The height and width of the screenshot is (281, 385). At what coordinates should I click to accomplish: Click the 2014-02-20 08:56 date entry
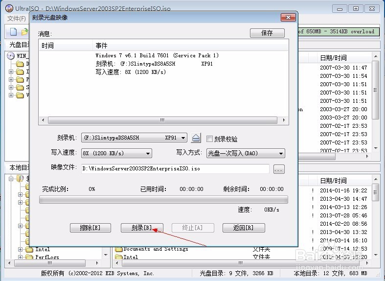[x=343, y=224]
